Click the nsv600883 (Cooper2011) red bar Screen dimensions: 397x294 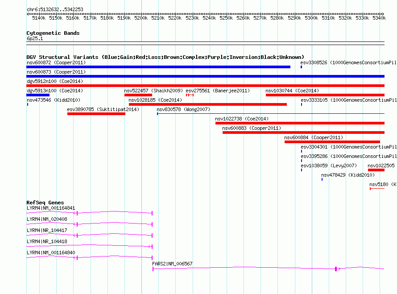click(304, 133)
